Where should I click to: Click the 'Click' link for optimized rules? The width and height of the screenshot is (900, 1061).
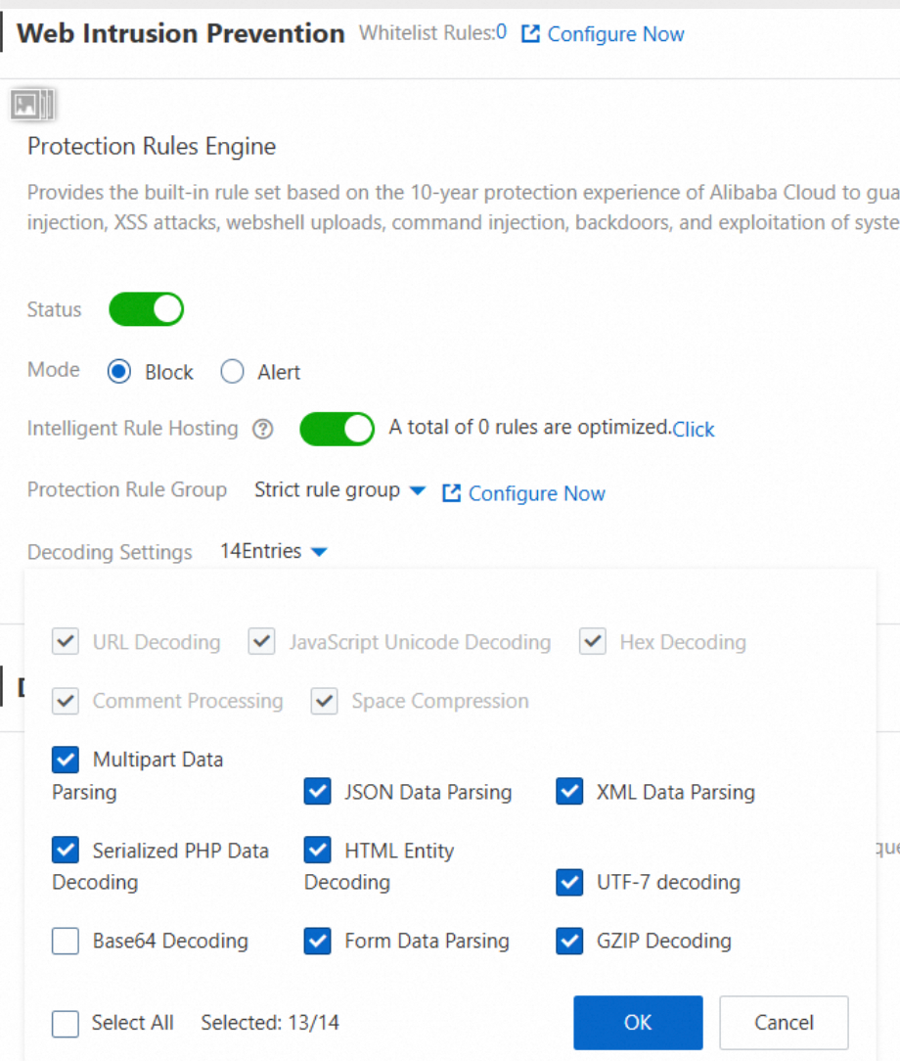coord(694,430)
